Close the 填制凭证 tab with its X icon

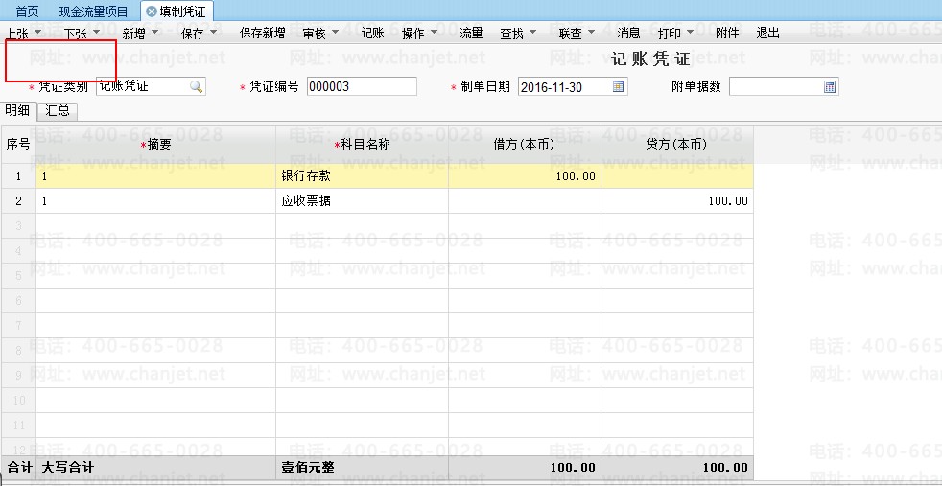coord(152,12)
